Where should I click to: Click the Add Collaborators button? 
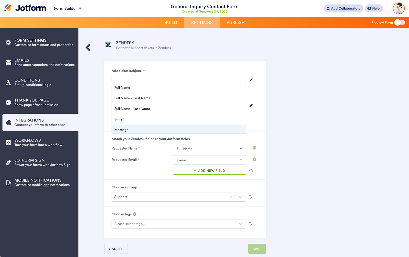(x=343, y=8)
